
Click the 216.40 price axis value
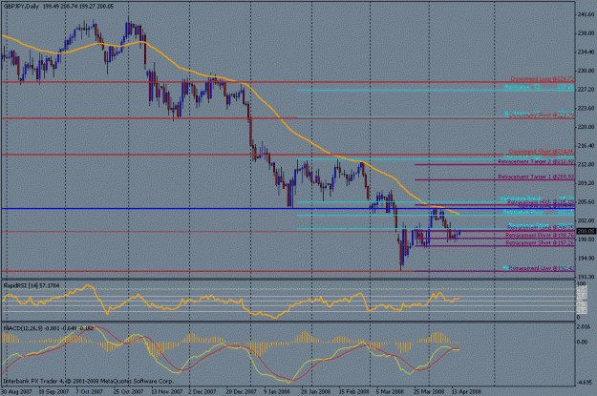coord(586,146)
